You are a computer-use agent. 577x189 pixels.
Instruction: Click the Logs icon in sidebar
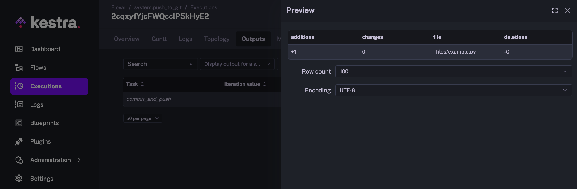(19, 104)
